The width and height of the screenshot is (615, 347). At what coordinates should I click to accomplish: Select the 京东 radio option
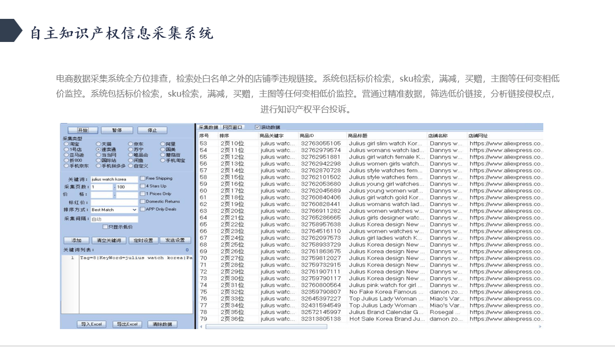tap(130, 144)
